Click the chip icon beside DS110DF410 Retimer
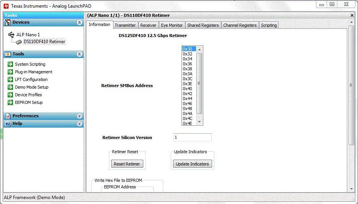The width and height of the screenshot is (358, 204). 19,42
